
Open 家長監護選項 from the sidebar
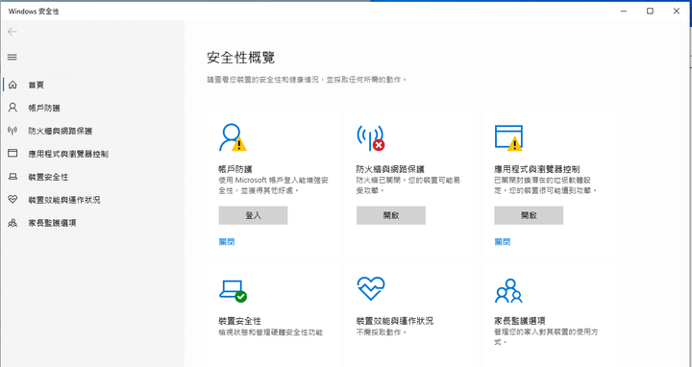53,223
